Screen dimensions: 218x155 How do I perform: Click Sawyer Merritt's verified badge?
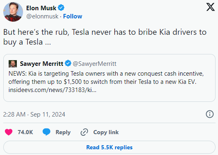(68, 63)
